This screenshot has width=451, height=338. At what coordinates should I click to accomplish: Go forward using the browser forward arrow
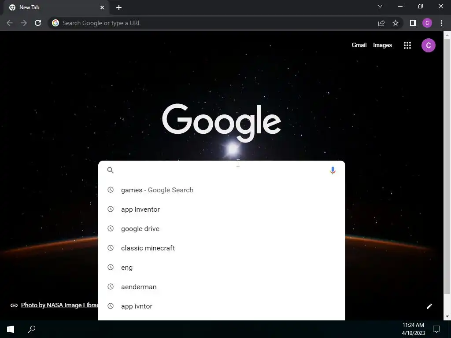(x=24, y=23)
